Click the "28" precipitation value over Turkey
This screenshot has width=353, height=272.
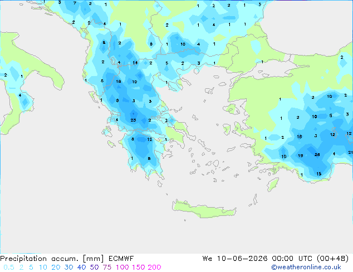coord(317,155)
